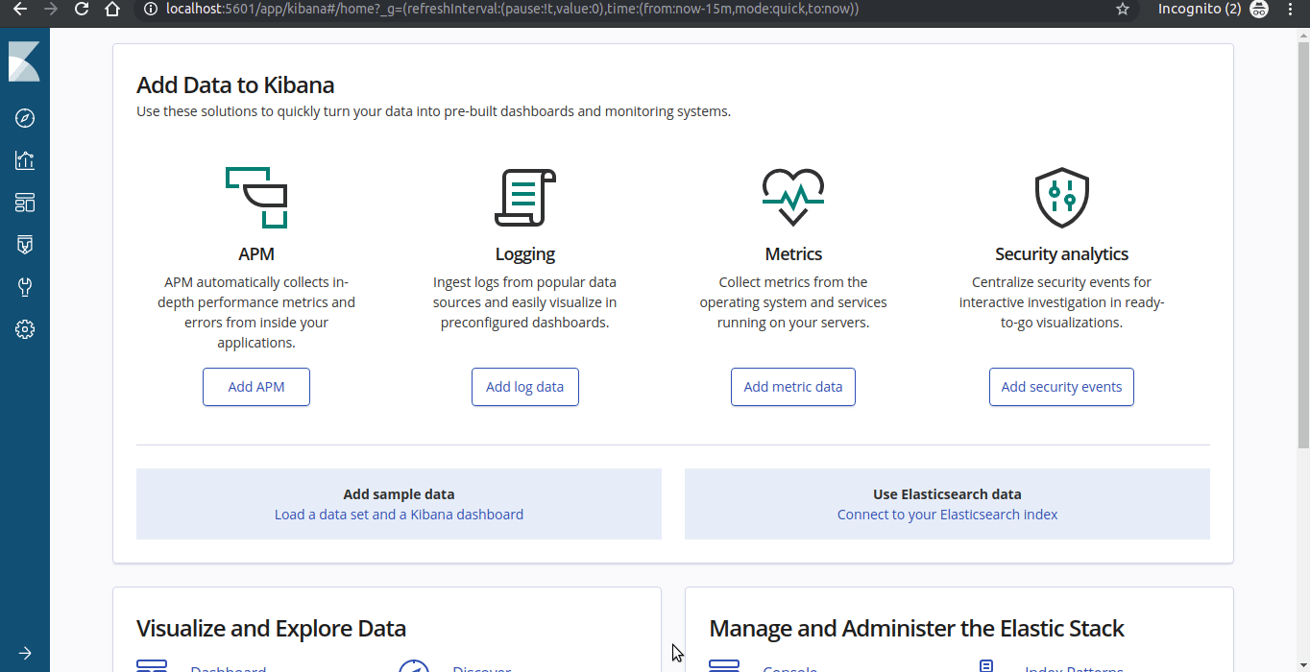The image size is (1310, 672).
Task: Click the Add log data button
Action: 524,387
